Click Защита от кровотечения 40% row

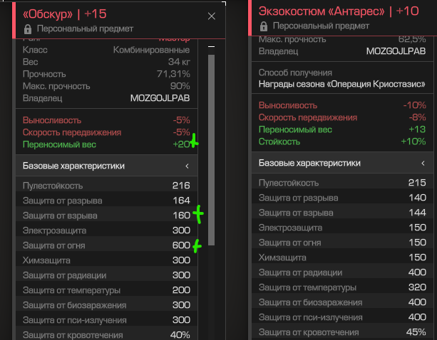coord(106,334)
